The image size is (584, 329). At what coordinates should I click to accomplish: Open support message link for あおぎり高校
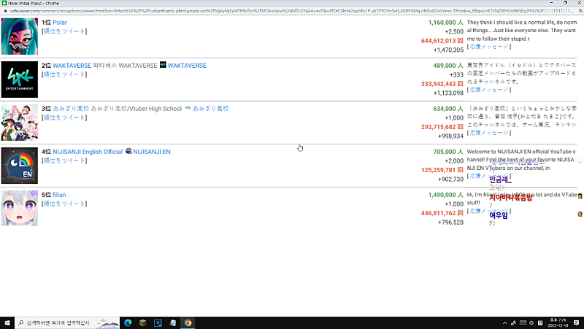pyautogui.click(x=488, y=133)
